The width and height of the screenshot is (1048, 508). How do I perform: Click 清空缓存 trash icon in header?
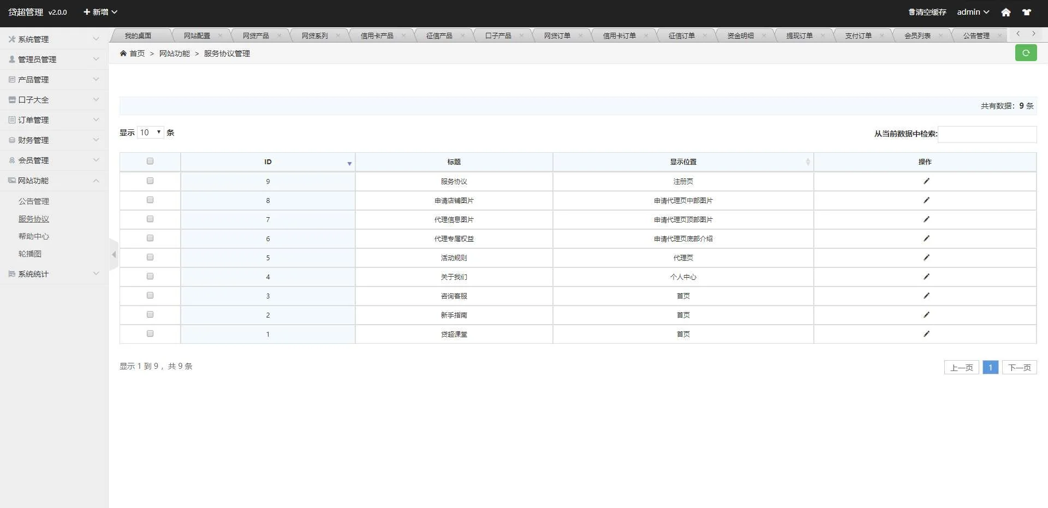[x=912, y=12]
